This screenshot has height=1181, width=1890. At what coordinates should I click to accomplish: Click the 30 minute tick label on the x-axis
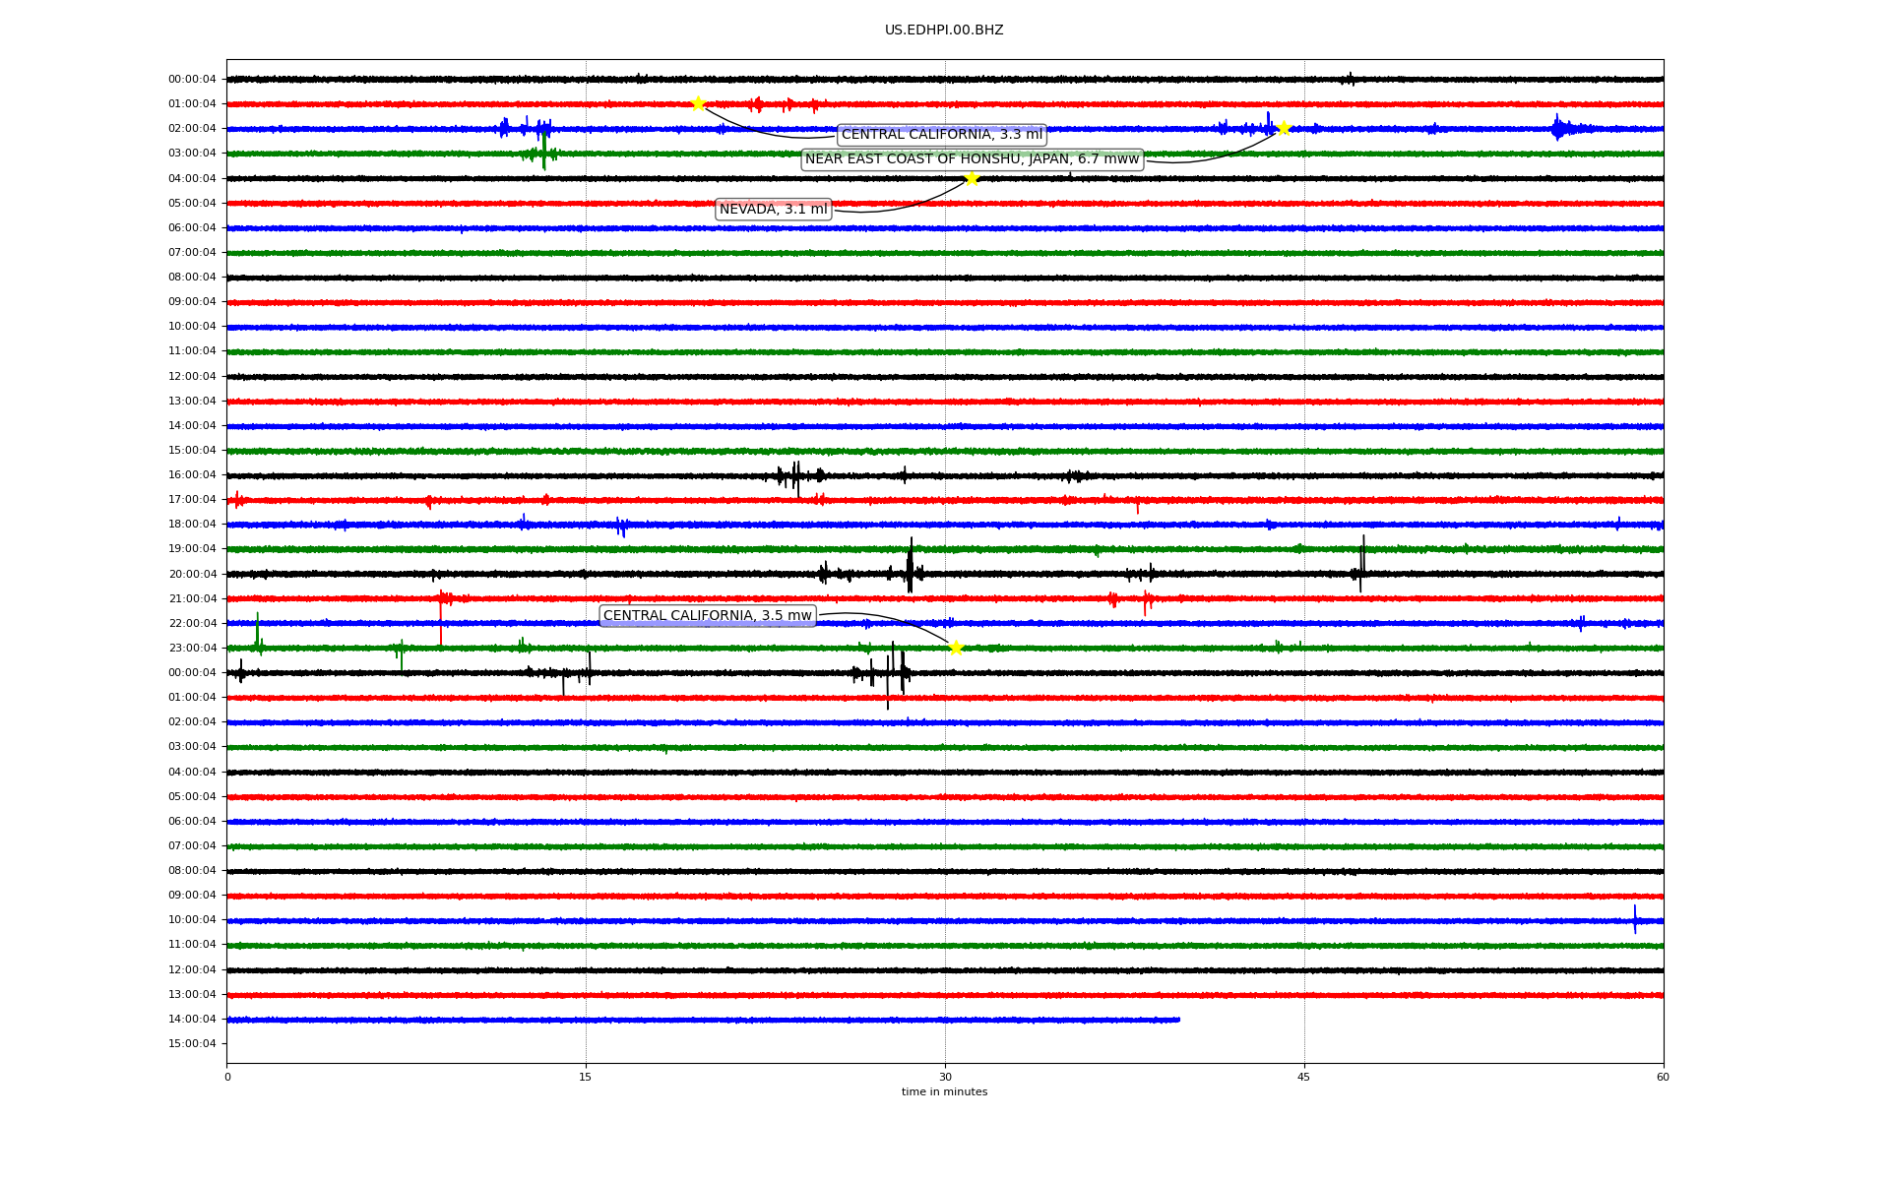click(x=945, y=1077)
